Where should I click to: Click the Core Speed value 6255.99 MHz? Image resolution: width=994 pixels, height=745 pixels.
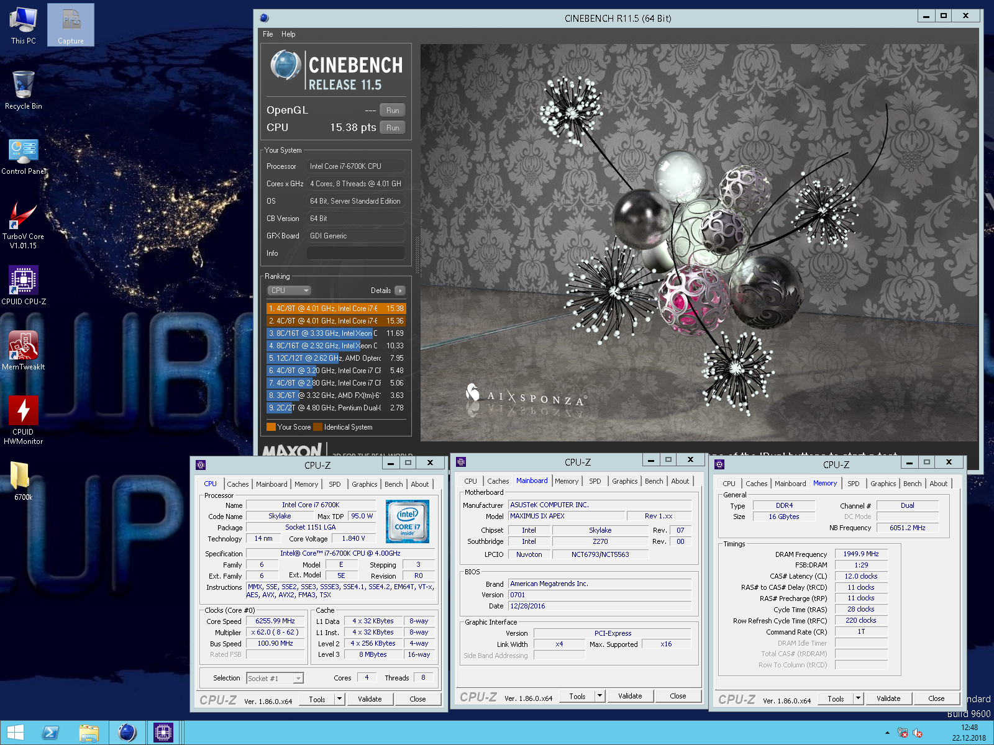coord(275,621)
